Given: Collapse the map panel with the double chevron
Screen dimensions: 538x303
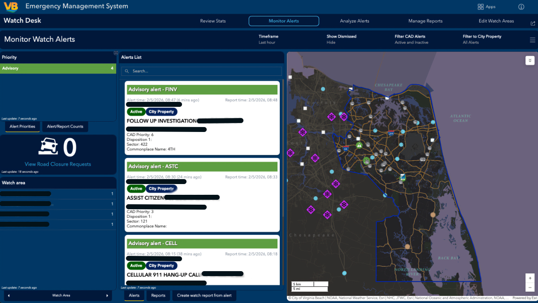Looking at the screenshot, I should (530, 60).
